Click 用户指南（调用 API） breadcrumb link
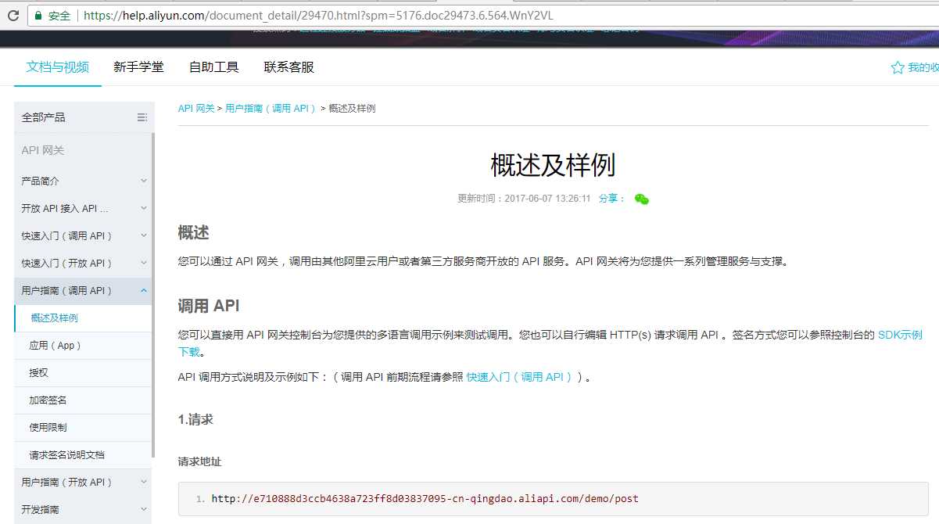 click(271, 109)
